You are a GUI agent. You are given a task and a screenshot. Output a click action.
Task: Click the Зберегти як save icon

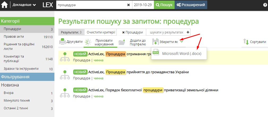[x=155, y=42]
